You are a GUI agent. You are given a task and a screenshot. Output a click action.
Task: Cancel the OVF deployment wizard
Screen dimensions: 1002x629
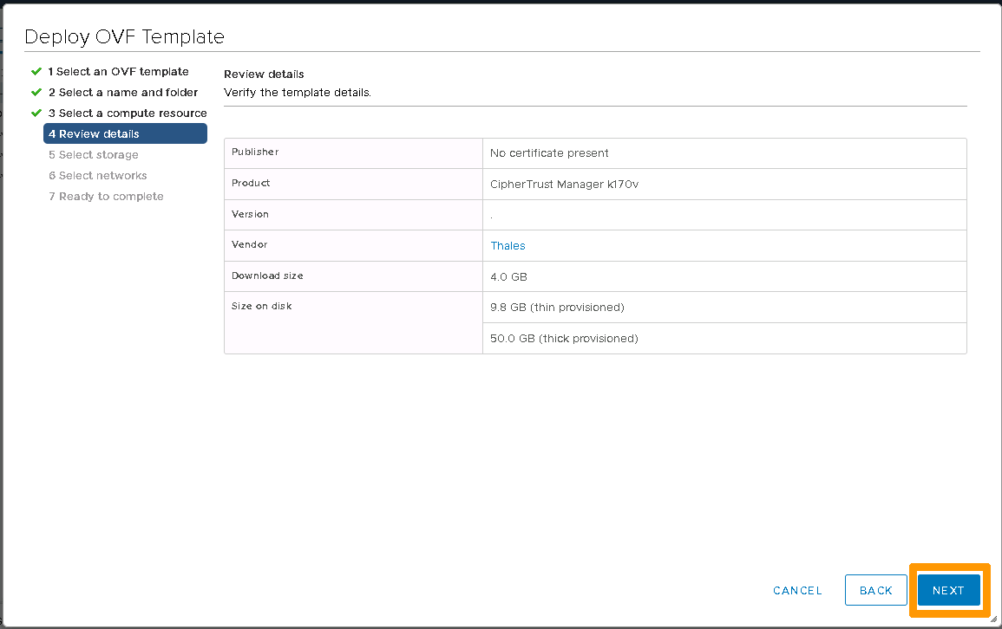(796, 590)
